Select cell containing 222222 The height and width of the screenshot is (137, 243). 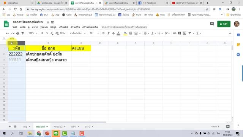[17, 54]
